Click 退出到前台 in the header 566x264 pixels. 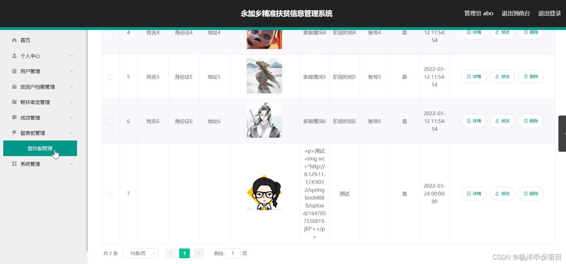(516, 13)
